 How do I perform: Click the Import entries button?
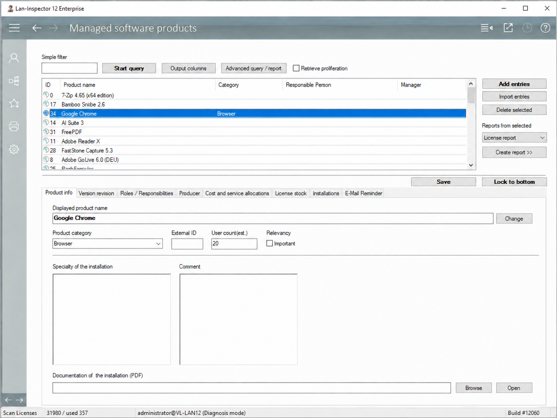pyautogui.click(x=514, y=97)
